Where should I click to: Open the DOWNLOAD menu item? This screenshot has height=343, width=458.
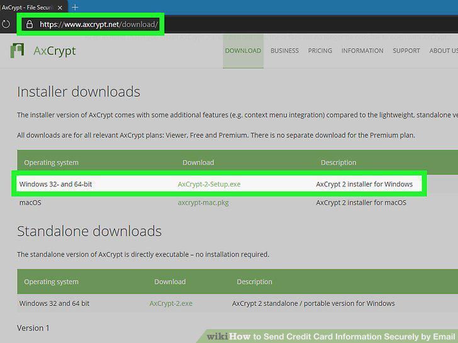point(243,51)
